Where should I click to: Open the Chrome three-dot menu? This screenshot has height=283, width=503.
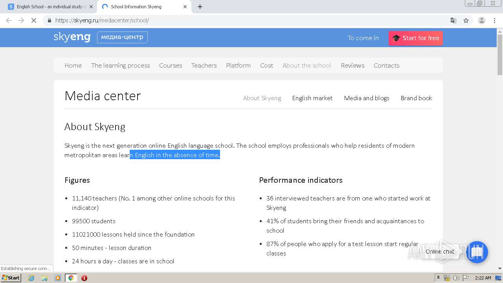[495, 20]
